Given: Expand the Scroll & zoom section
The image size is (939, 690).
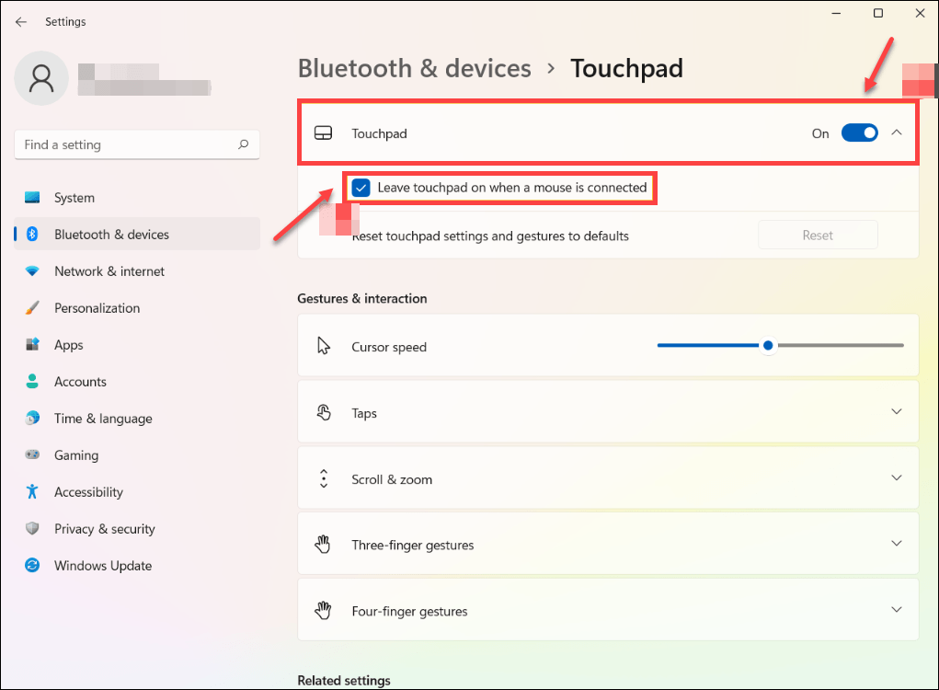Looking at the screenshot, I should click(897, 478).
